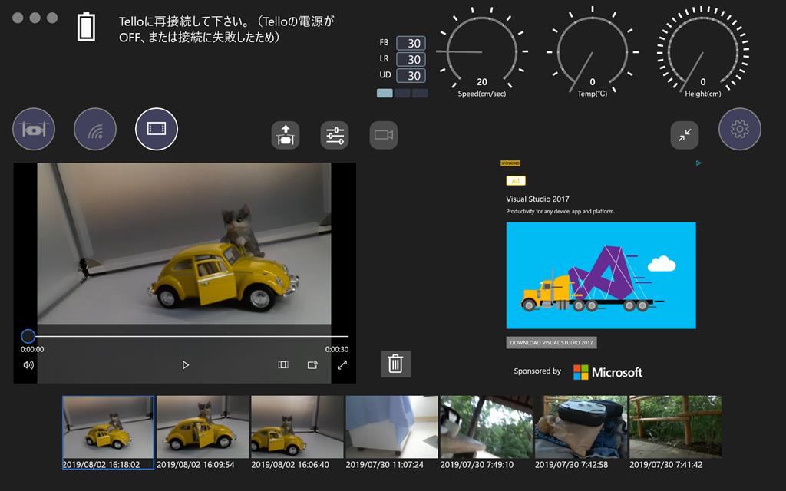The width and height of the screenshot is (786, 491).
Task: Click the video seek bar handle
Action: (x=28, y=336)
